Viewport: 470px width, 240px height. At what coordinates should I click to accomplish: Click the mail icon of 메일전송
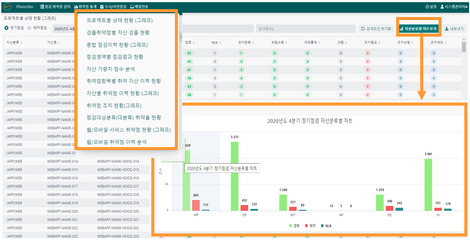(x=132, y=7)
